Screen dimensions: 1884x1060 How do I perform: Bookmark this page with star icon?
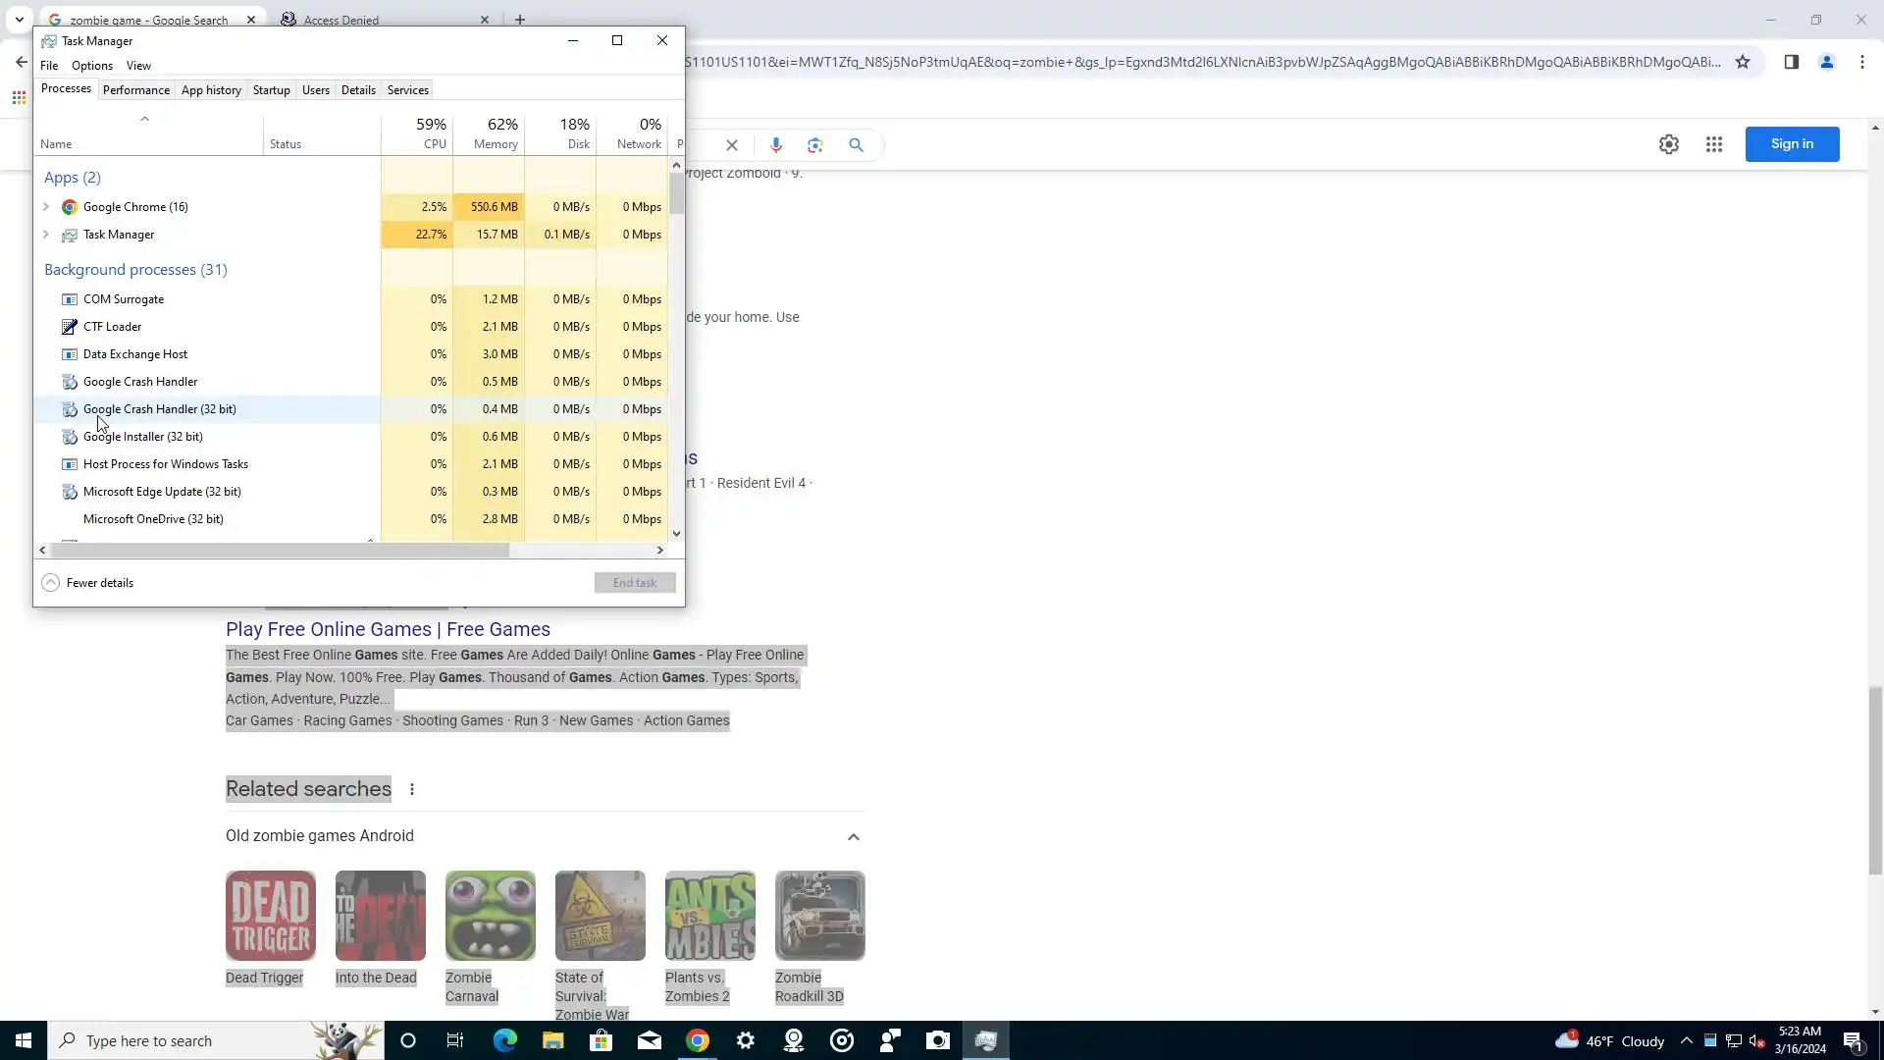tap(1742, 62)
